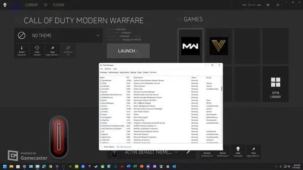Select the netprofm service row
This screenshot has height=170, width=303.
click(160, 140)
